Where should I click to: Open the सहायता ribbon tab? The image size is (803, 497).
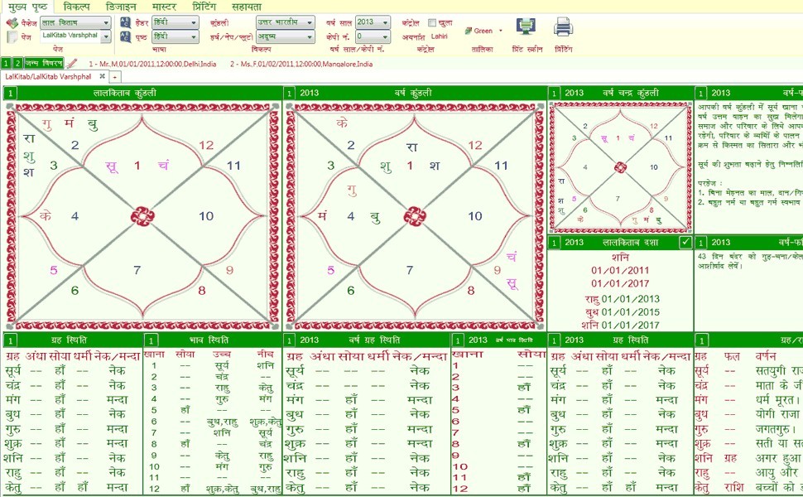tap(247, 7)
